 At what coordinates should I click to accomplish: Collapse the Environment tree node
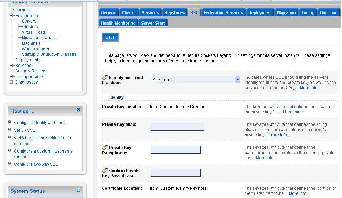[x=11, y=16]
